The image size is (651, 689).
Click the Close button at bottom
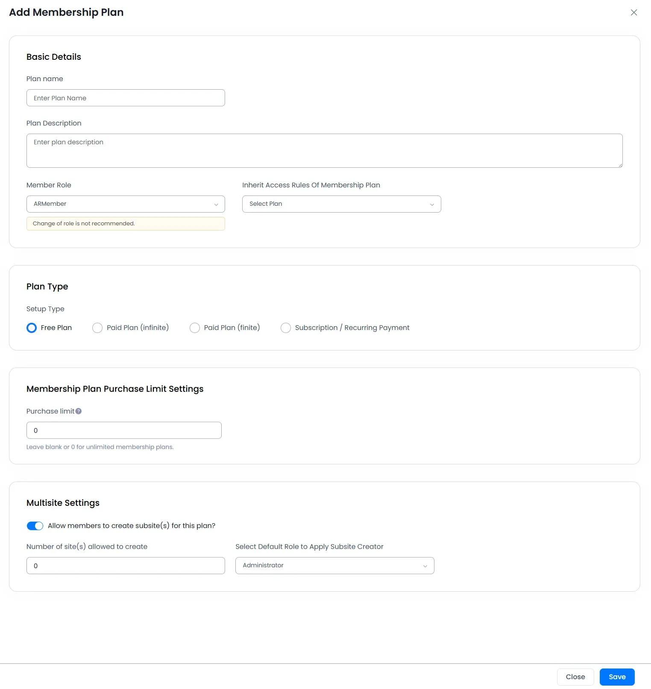click(x=575, y=677)
